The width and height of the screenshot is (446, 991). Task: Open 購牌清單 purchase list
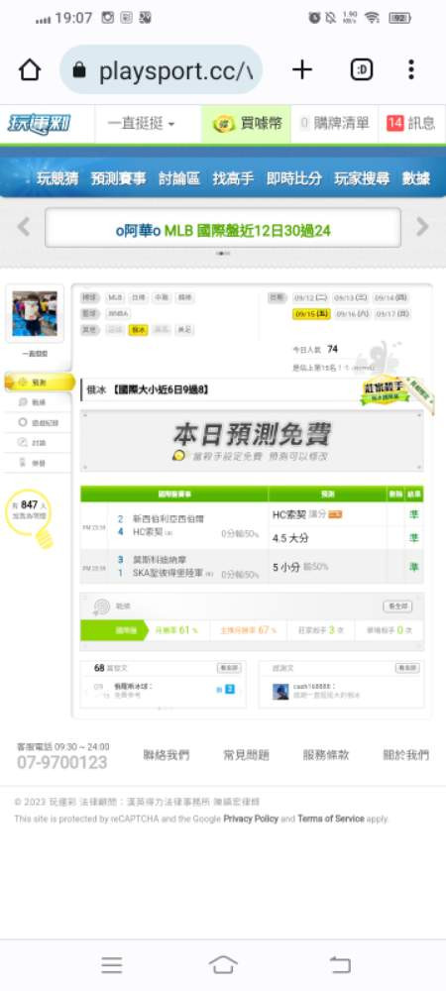tap(335, 124)
